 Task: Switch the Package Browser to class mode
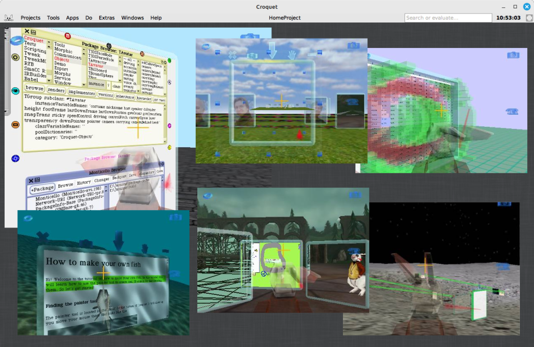(x=116, y=85)
